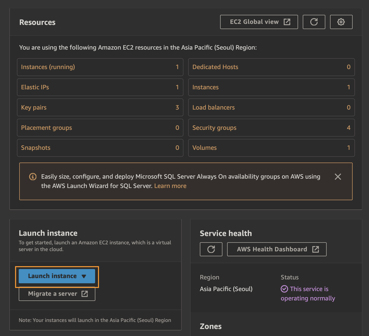Refresh the Service health panel
Viewport: 369px width, 336px height.
click(x=211, y=249)
